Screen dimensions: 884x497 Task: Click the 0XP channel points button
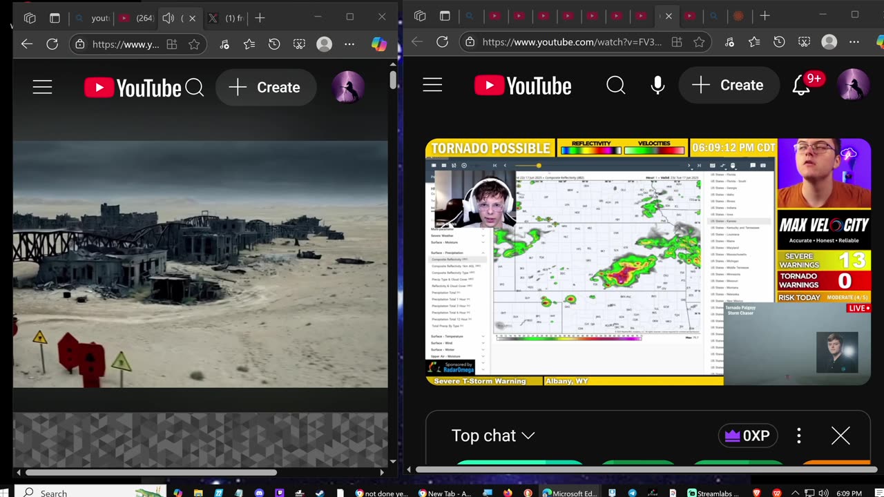(747, 436)
